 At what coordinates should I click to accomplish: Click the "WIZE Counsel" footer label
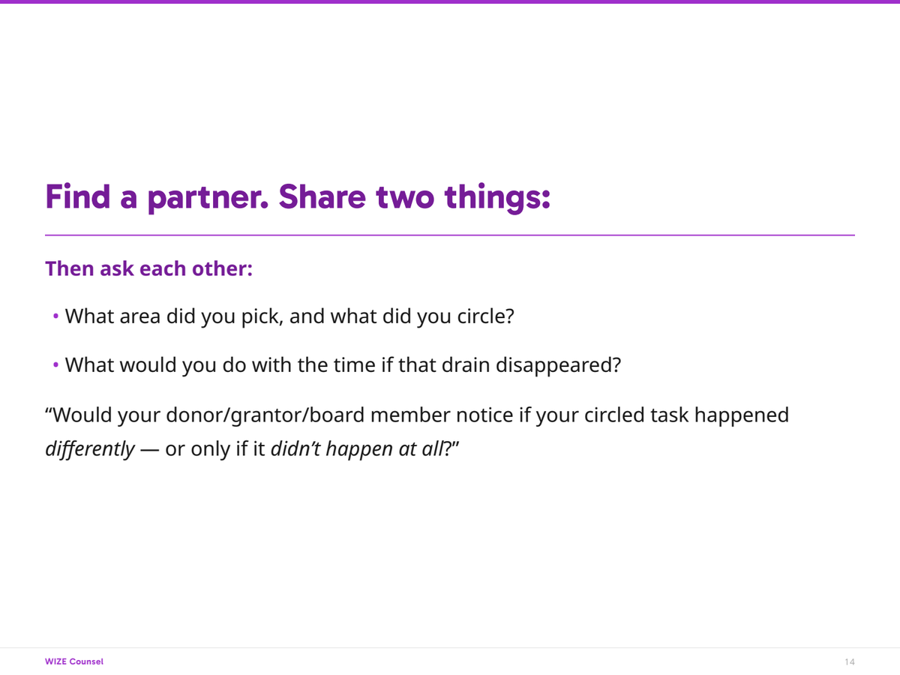coord(74,661)
